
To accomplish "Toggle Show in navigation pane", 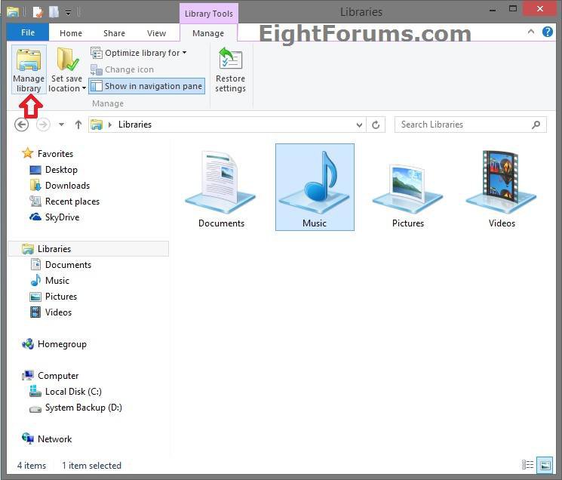I will [146, 86].
